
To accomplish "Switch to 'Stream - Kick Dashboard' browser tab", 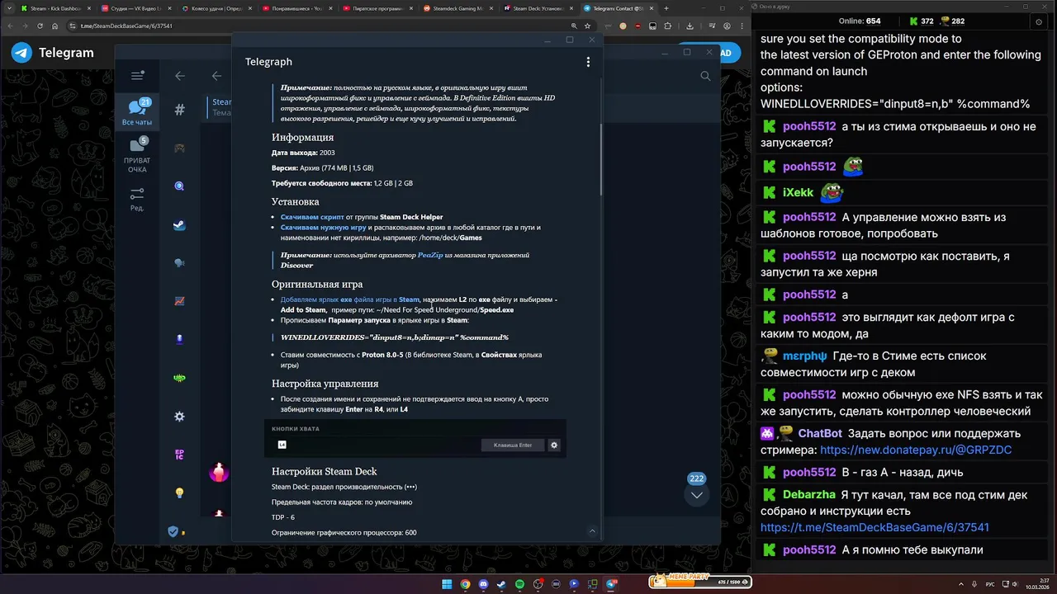I will click(x=56, y=8).
